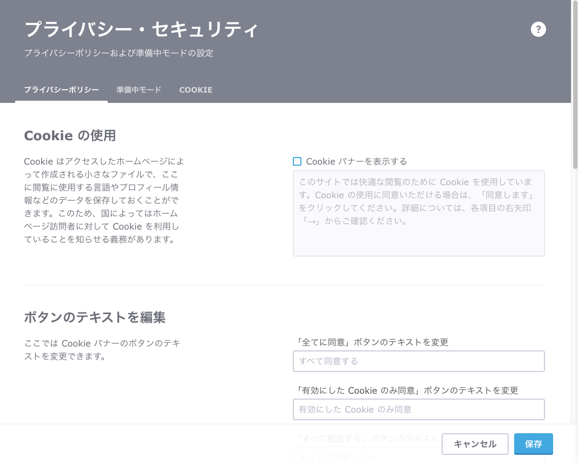Viewport: 578px width, 463px height.
Task: Switch to the COOKIE tab
Action: 195,90
